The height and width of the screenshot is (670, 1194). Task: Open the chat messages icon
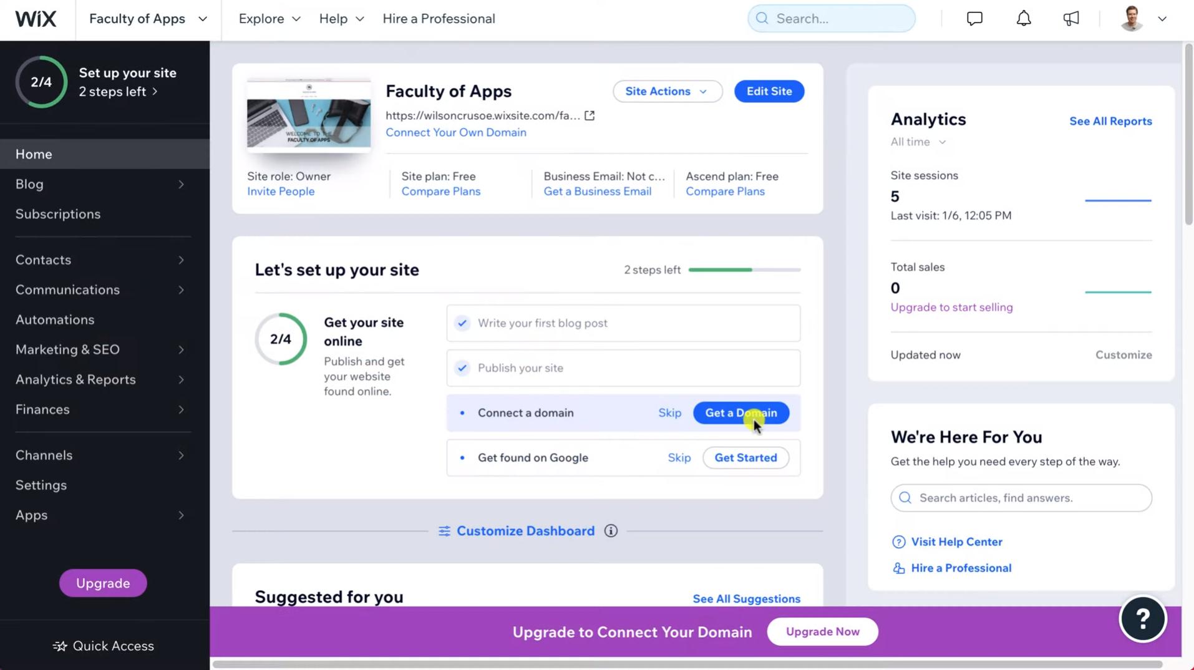(974, 18)
